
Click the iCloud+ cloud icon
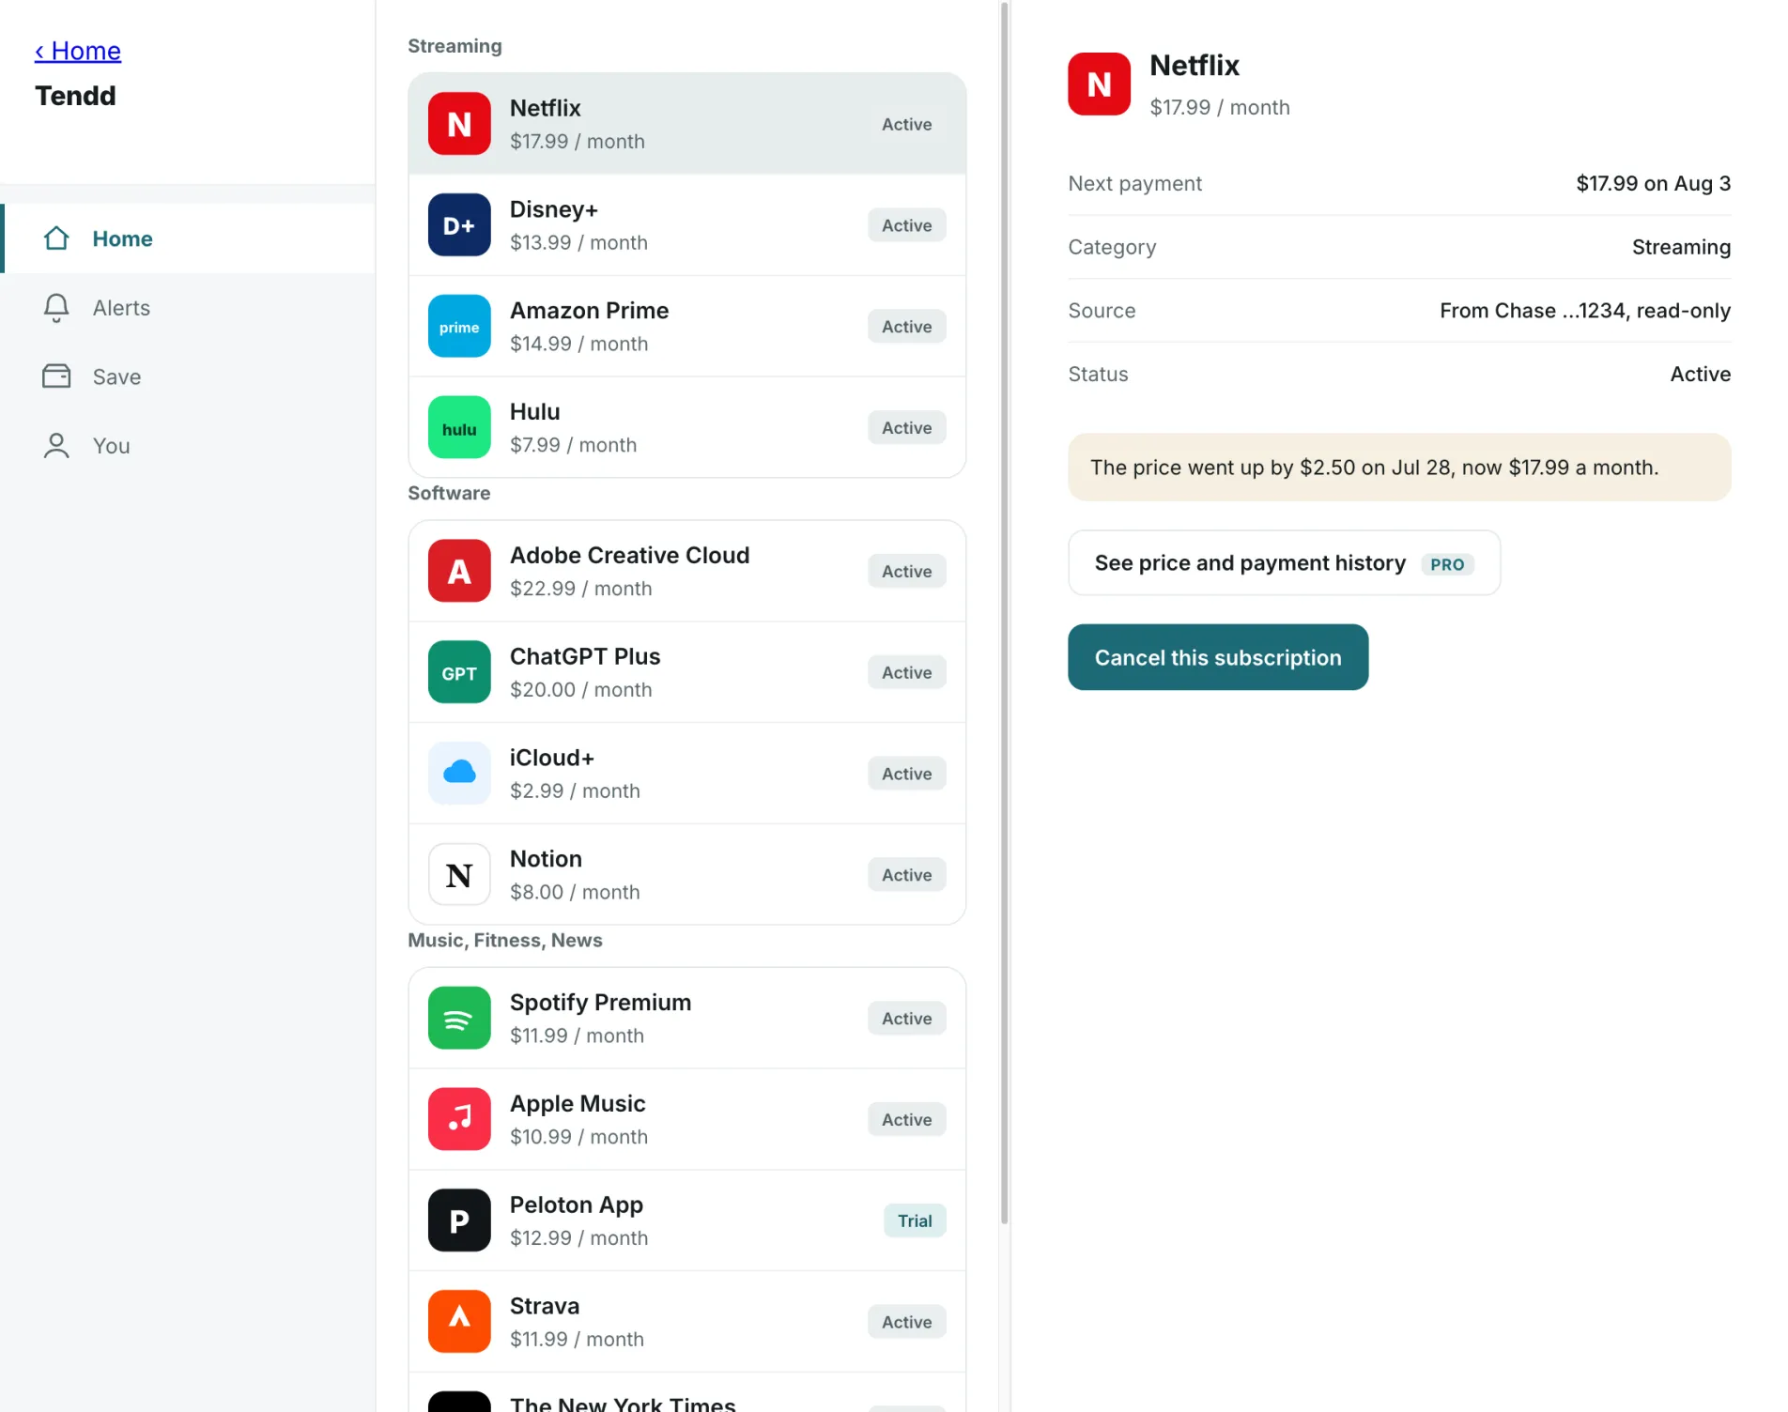[x=459, y=774]
